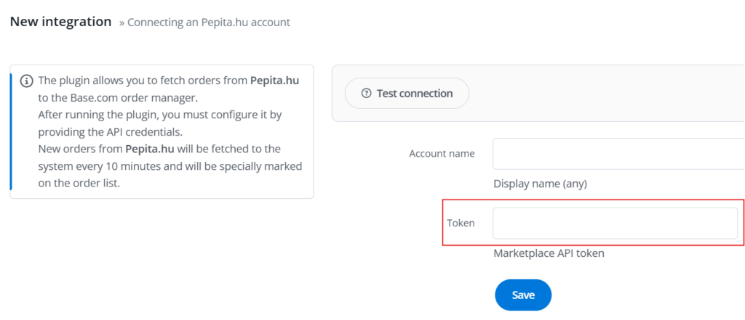Click the 'Marketplace API token' hint text
This screenshot has height=320, width=745.
pyautogui.click(x=549, y=253)
